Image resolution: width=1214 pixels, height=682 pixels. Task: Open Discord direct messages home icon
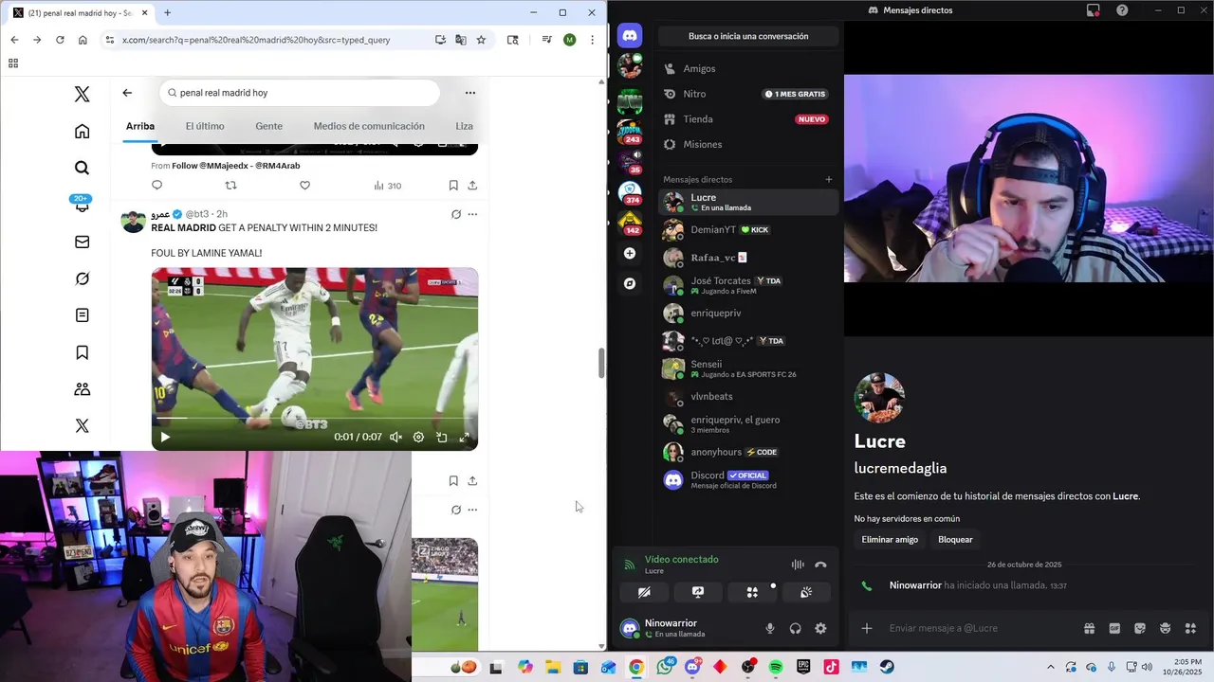tap(630, 36)
